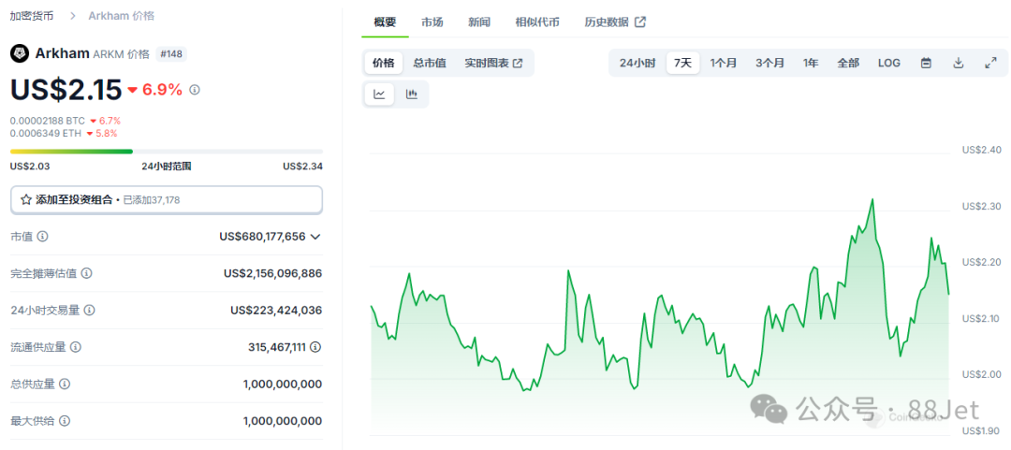Click the US$2.15 price text
This screenshot has width=1011, height=450.
coord(66,90)
